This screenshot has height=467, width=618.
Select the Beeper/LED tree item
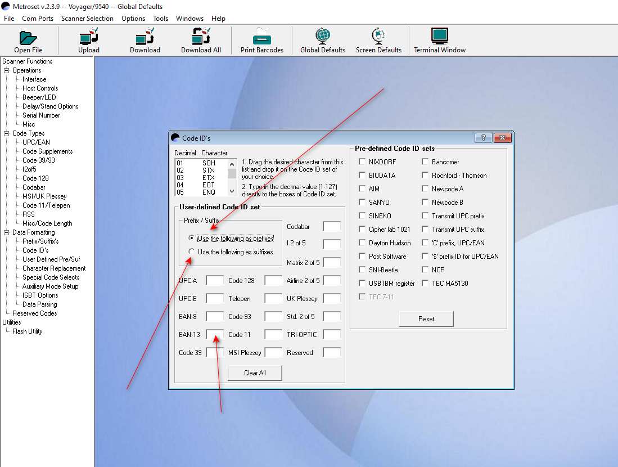coord(39,97)
